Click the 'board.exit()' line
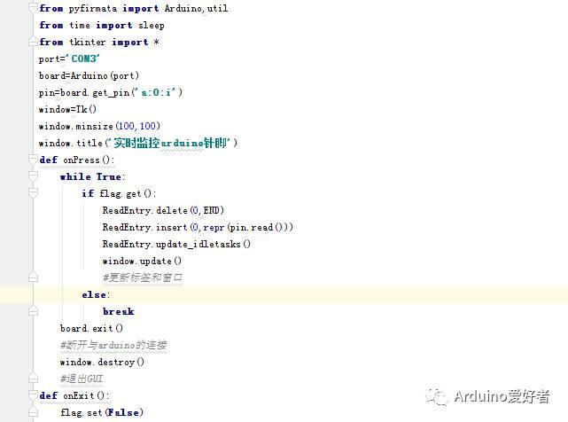568x422 pixels. point(91,328)
